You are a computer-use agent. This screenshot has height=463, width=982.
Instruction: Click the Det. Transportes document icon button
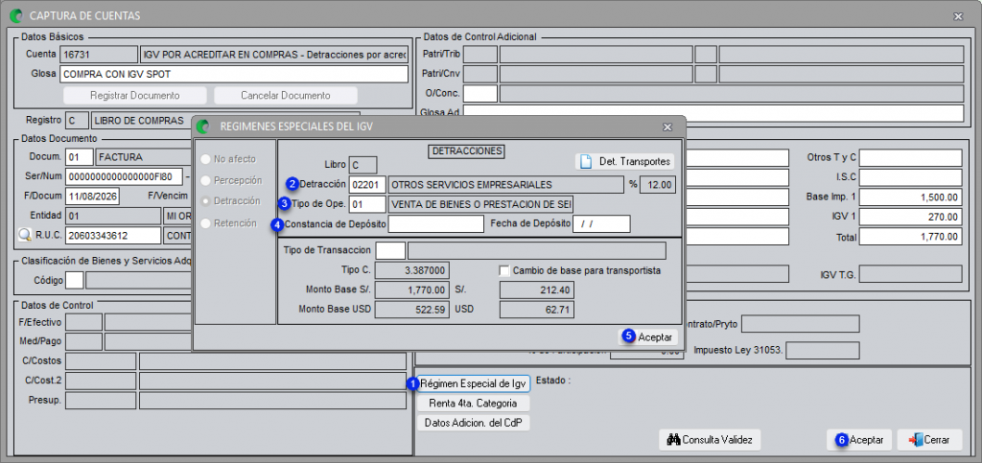tap(625, 161)
